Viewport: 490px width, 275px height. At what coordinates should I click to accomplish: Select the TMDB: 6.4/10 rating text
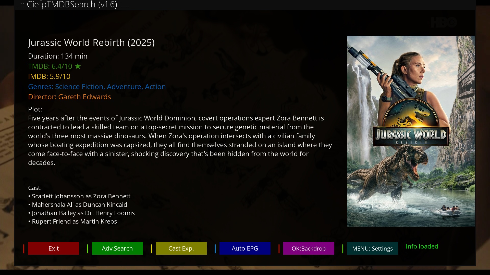click(50, 66)
